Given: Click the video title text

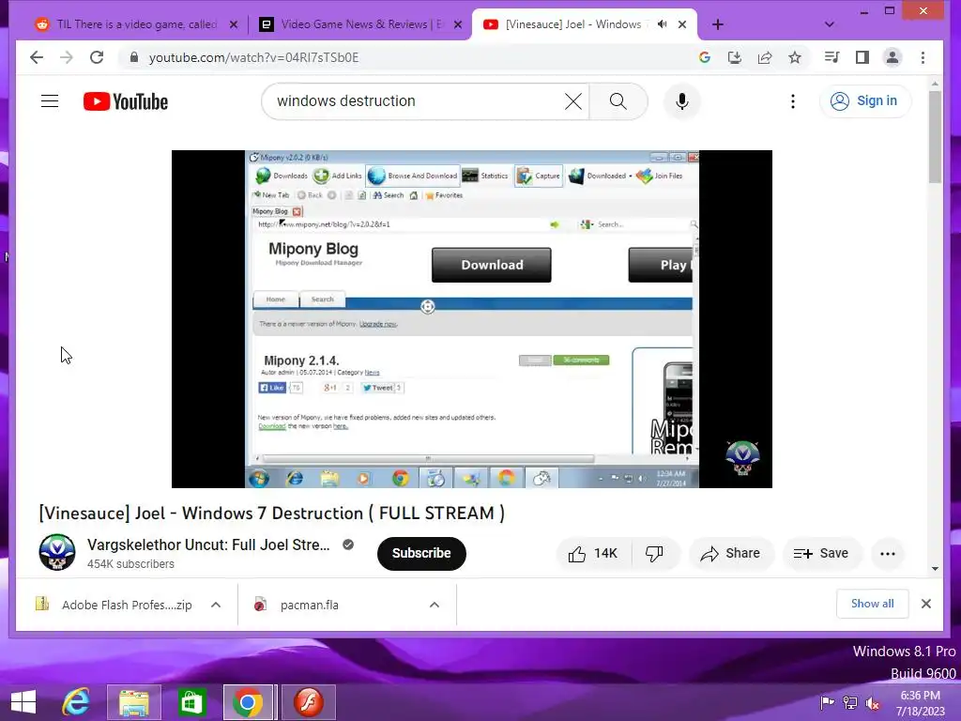Looking at the screenshot, I should click(x=271, y=514).
